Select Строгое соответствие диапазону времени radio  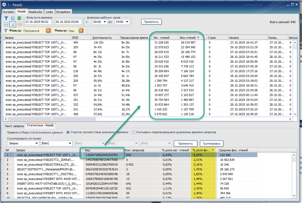click(68, 132)
